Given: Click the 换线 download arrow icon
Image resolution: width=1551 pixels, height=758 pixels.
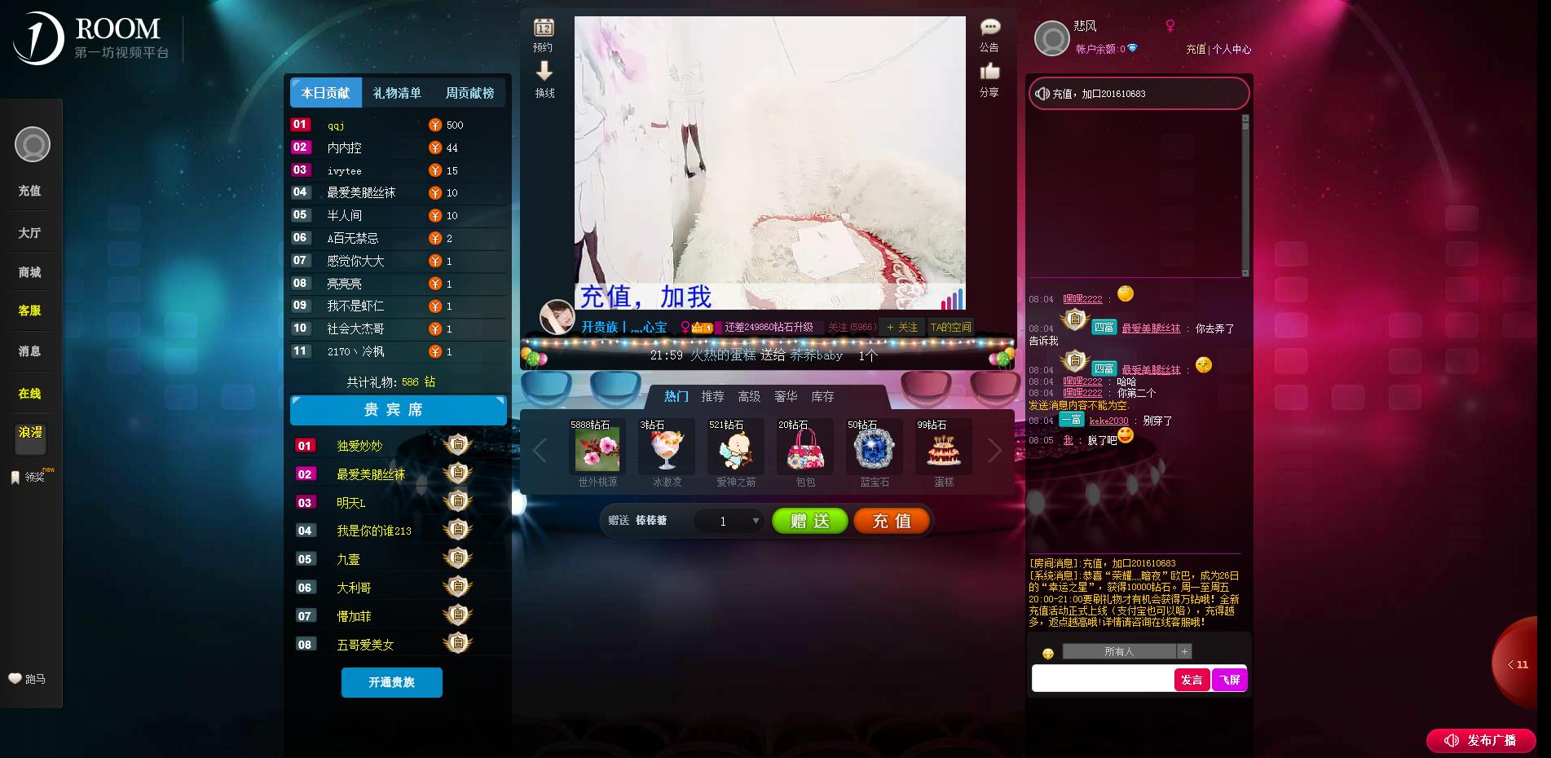Looking at the screenshot, I should pos(544,71).
